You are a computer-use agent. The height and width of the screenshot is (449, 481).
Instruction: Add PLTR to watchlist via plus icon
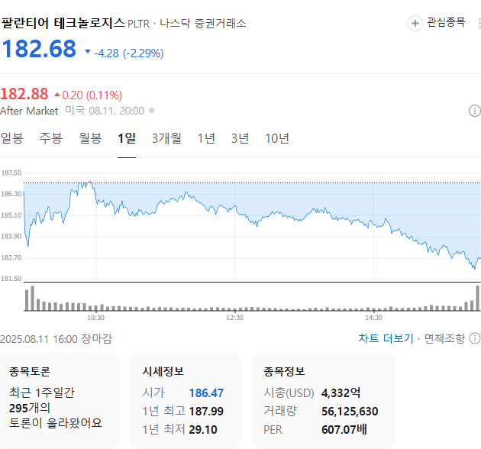(x=415, y=24)
